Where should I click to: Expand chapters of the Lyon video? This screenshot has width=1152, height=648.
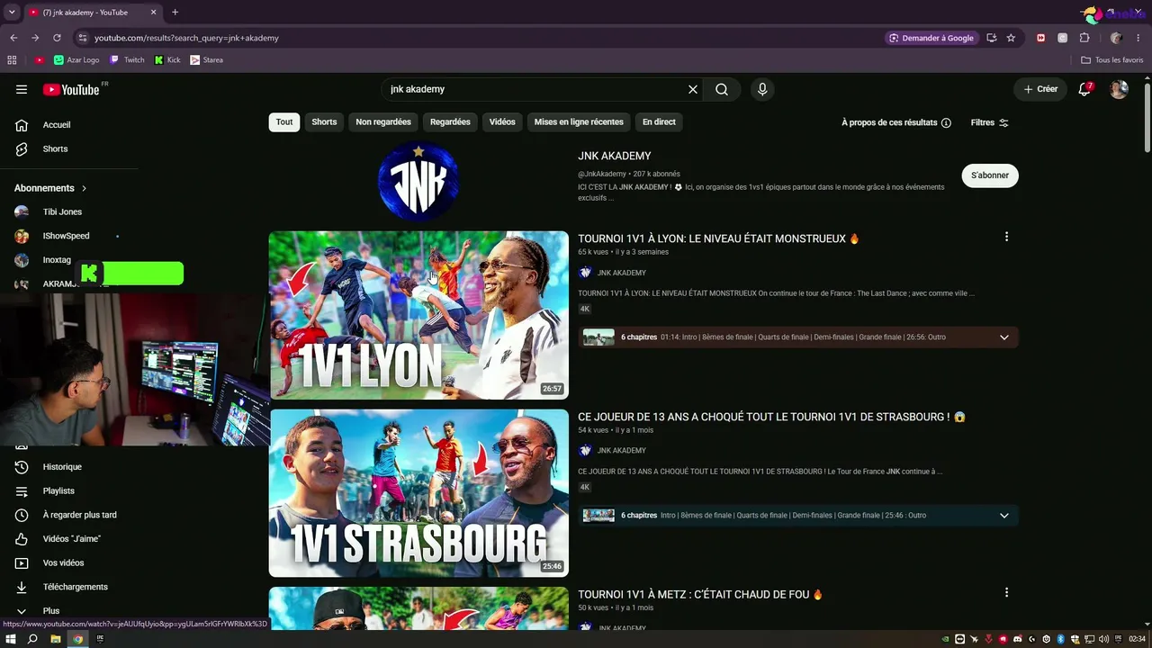click(x=1004, y=337)
